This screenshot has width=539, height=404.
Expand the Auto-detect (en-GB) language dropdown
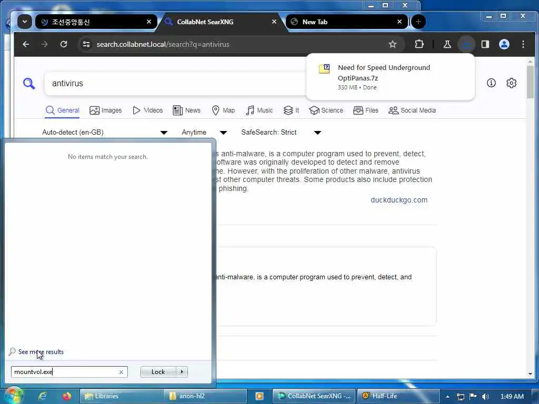105,132
